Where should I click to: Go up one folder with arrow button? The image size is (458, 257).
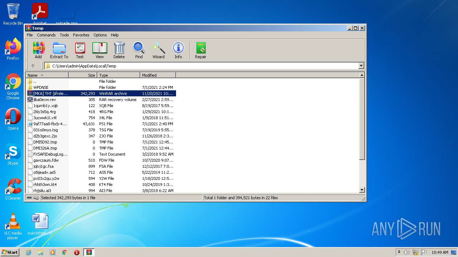33,66
